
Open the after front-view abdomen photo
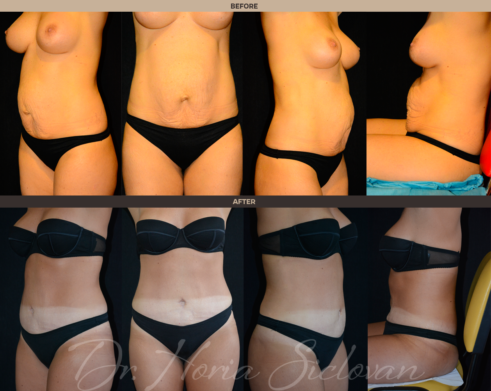coord(183,299)
